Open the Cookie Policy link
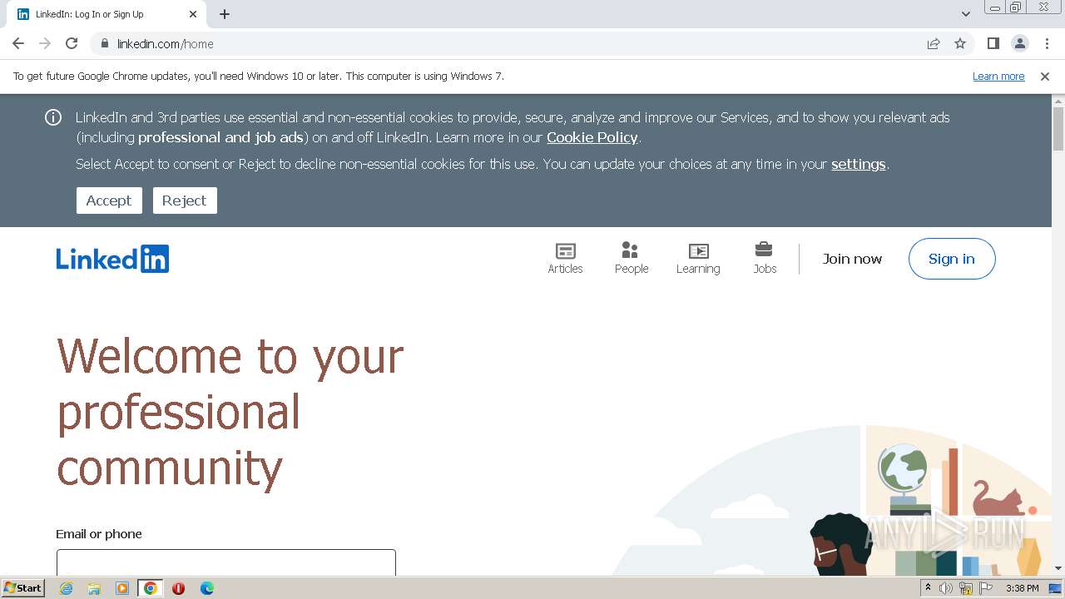 point(592,137)
